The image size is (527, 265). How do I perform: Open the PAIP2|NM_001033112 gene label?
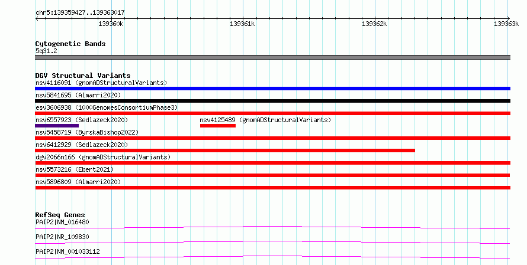point(68,251)
